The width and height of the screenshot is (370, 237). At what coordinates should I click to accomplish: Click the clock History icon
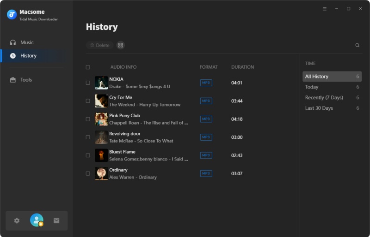pos(13,56)
